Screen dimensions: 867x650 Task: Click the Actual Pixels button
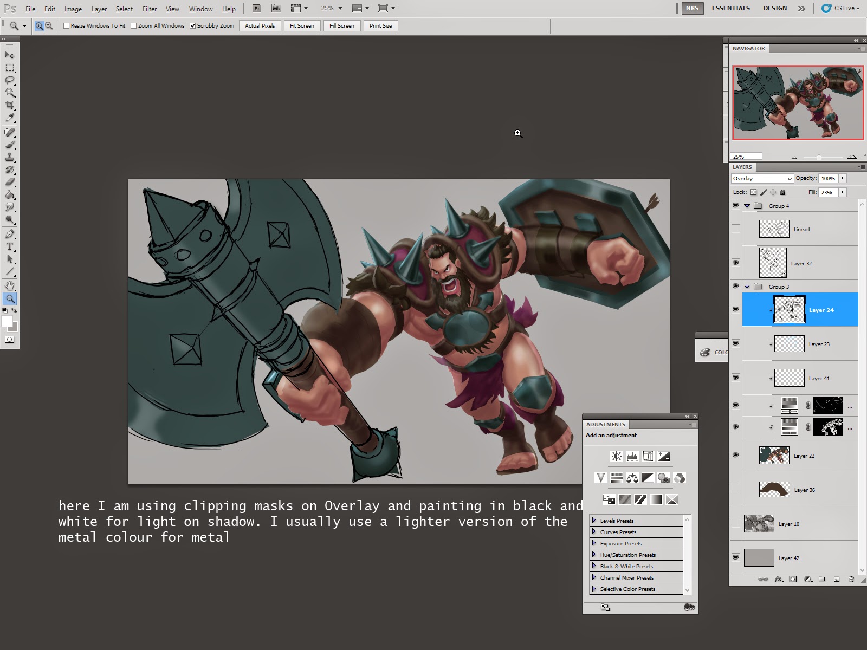tap(260, 25)
